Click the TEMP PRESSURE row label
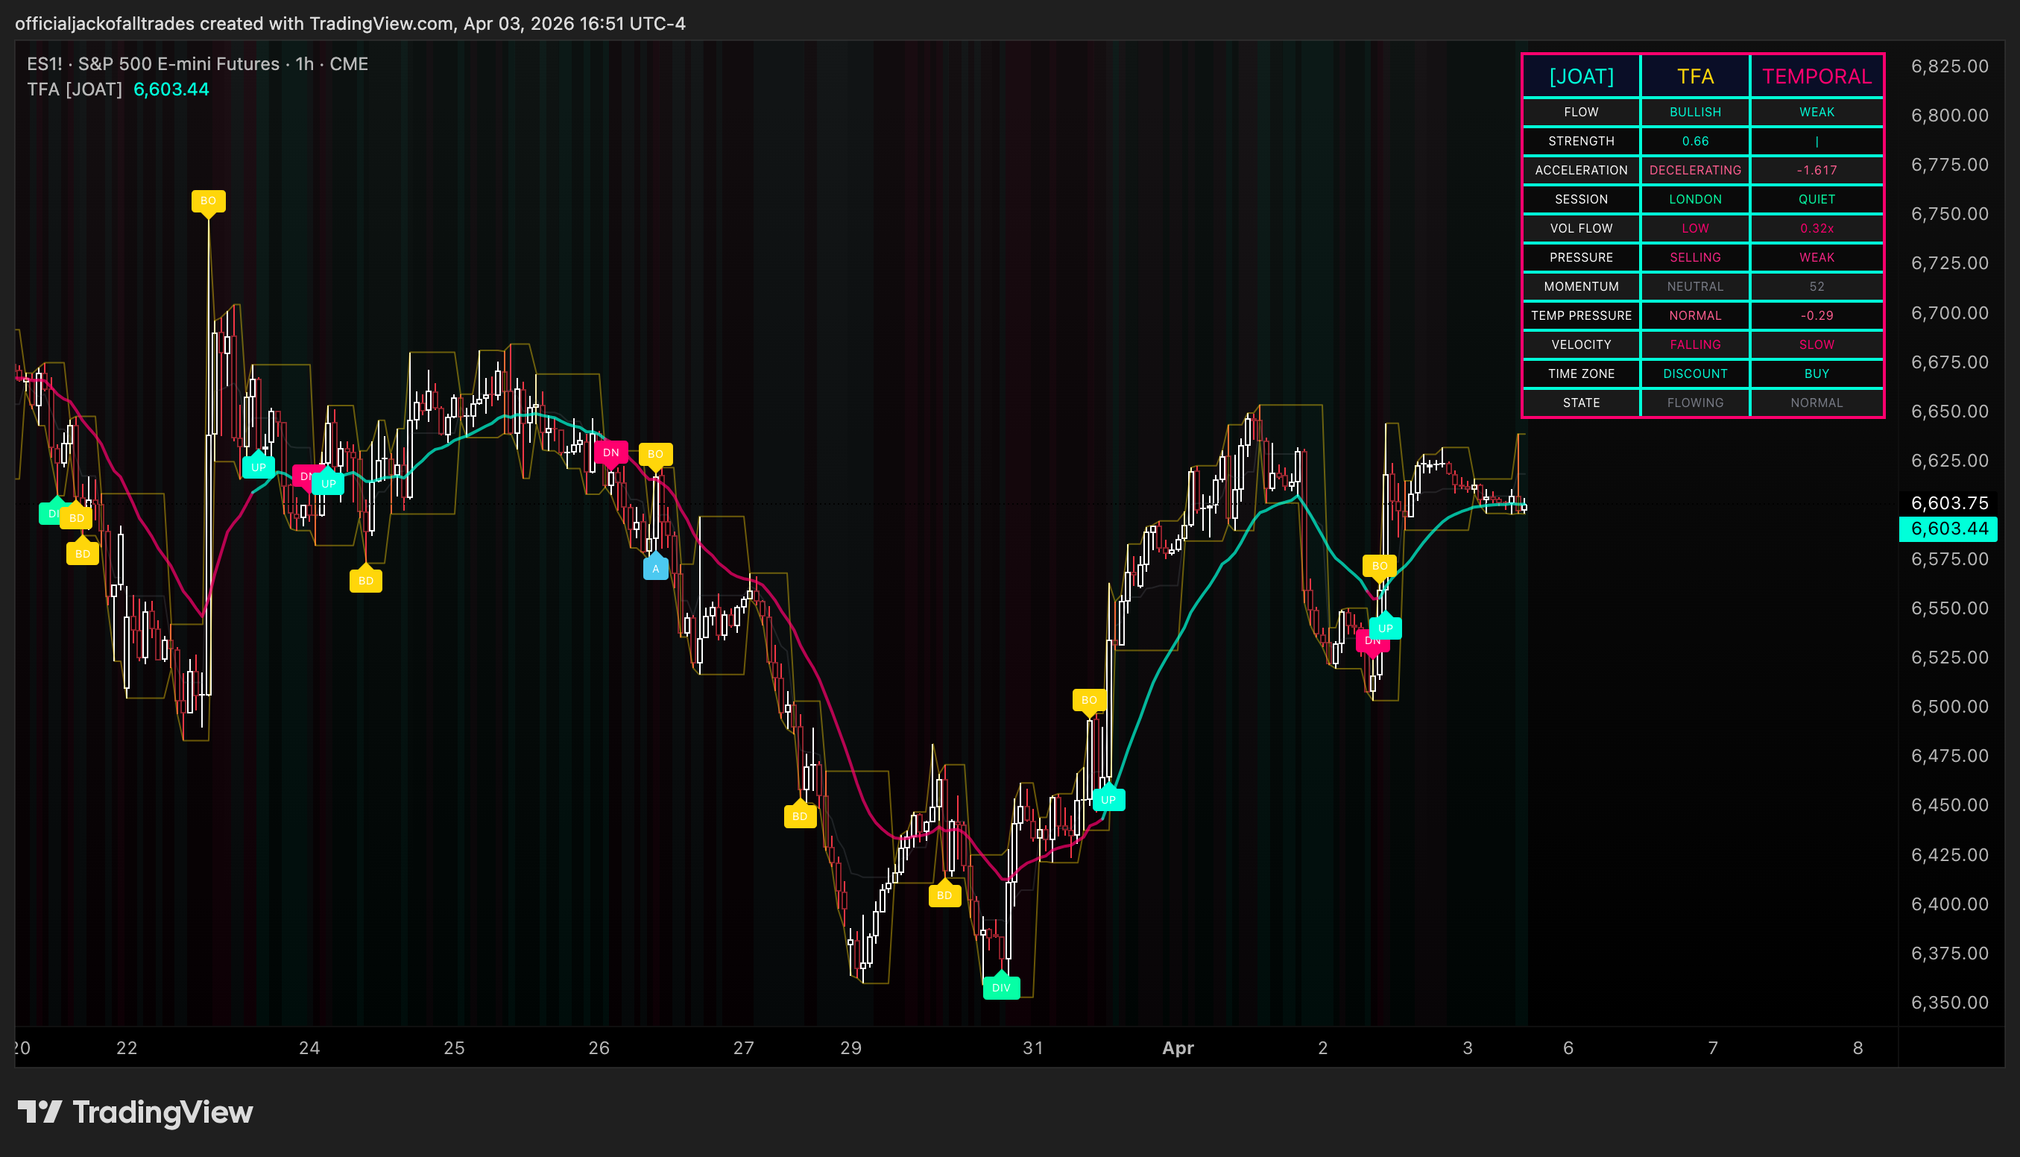This screenshot has height=1157, width=2020. pos(1581,315)
